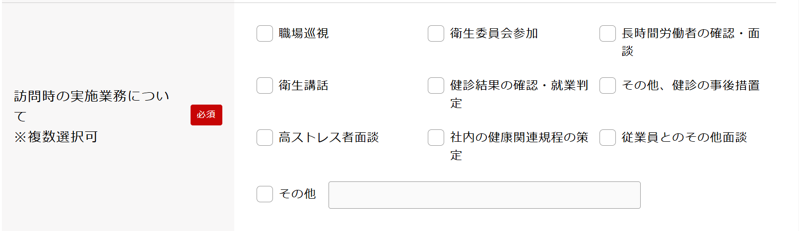Screen dimensions: 799x231
Task: Click the 従業員とのその他面談 label text
Action: point(684,138)
